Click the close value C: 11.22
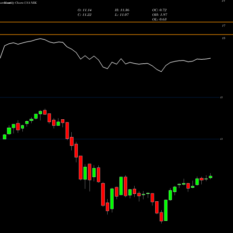Viewport: 233px width, 233px height. [84, 15]
